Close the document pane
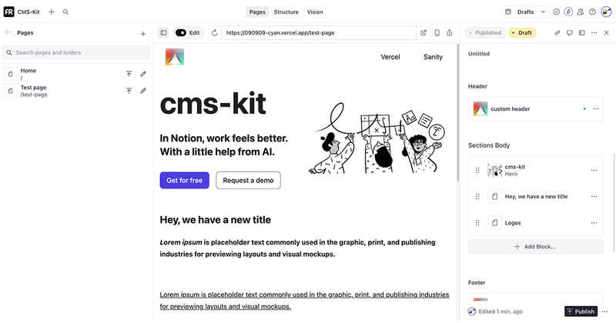The width and height of the screenshot is (616, 323). click(x=606, y=32)
